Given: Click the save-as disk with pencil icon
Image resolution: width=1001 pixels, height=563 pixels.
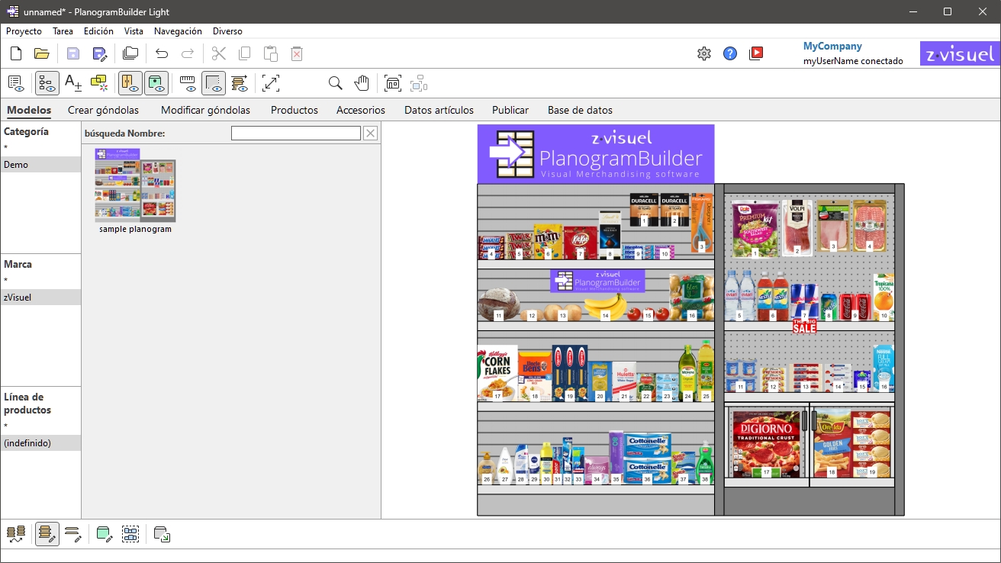Looking at the screenshot, I should click(100, 53).
